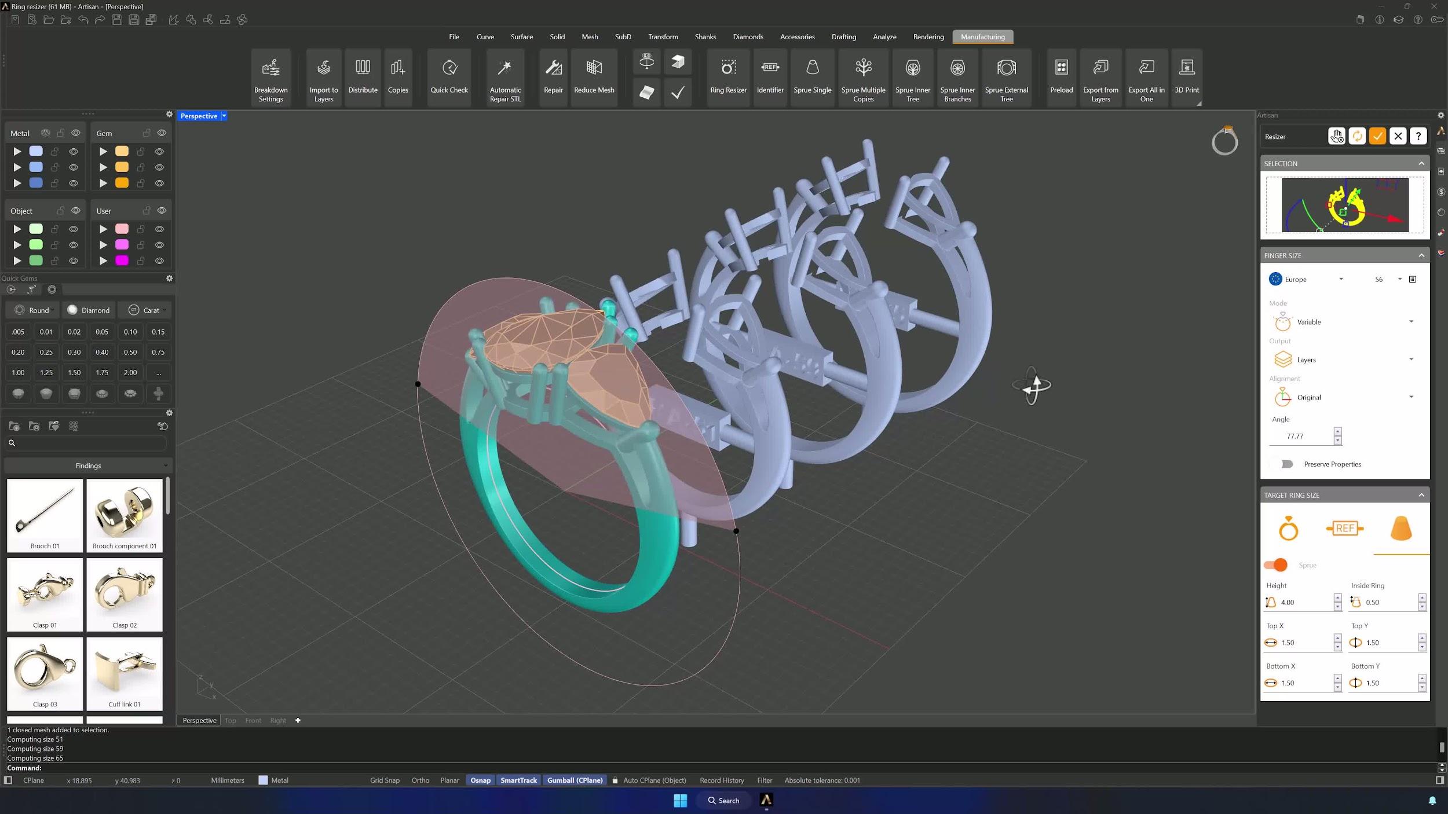
Task: Open the Europe finger size standard dropdown
Action: coord(1307,279)
